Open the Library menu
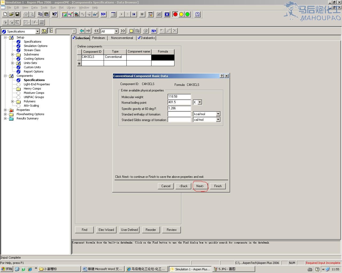This screenshot has width=342, height=273. click(71, 7)
